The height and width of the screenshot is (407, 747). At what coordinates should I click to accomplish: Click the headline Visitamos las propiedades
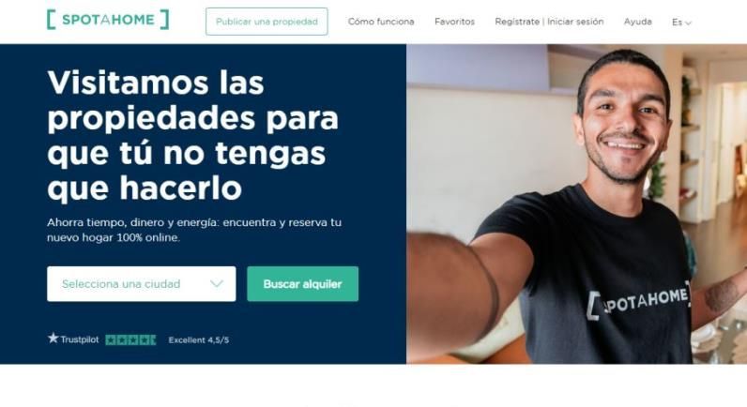pos(193,136)
